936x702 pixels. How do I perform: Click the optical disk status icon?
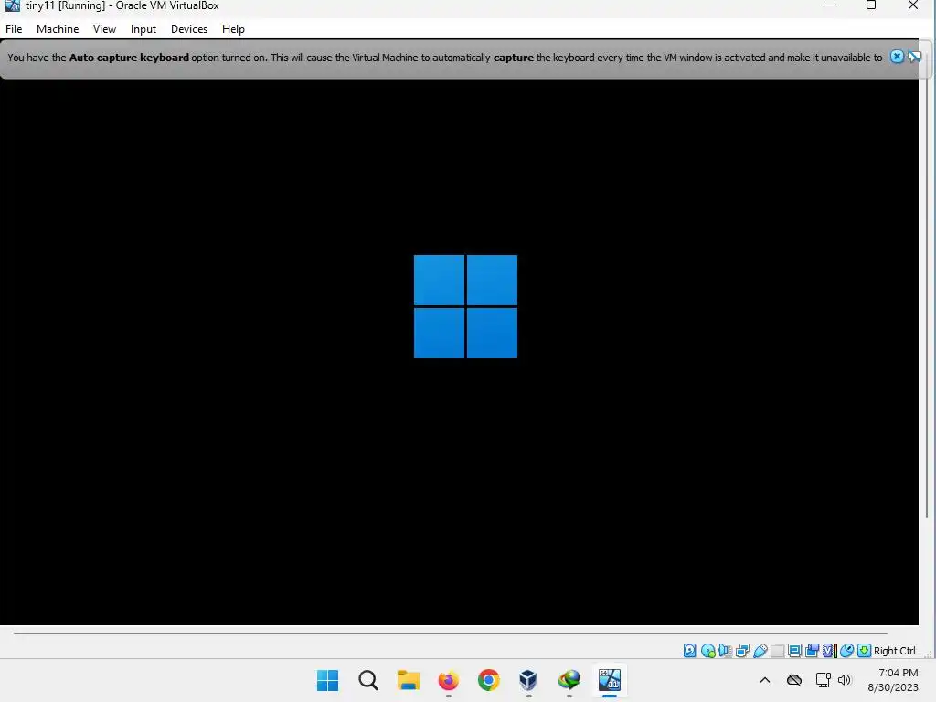pyautogui.click(x=708, y=650)
